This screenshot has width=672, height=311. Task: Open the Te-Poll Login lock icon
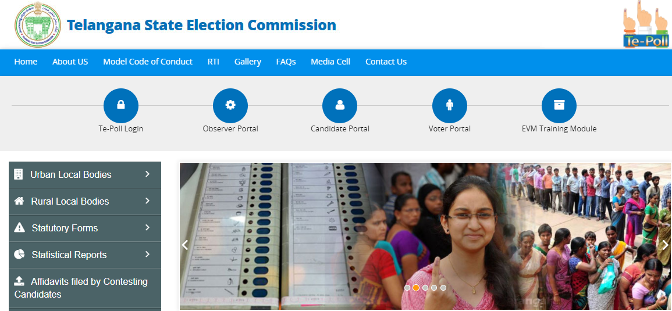[x=121, y=105]
